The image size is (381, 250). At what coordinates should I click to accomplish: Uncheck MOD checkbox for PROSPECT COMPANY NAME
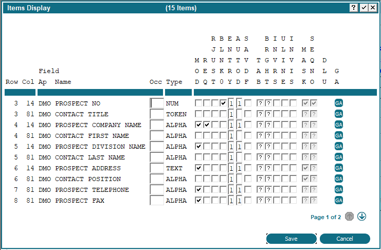point(198,125)
